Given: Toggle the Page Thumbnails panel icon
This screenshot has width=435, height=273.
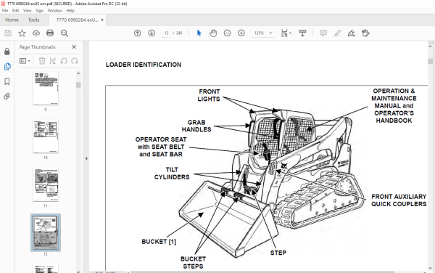Looking at the screenshot, I should (7, 66).
